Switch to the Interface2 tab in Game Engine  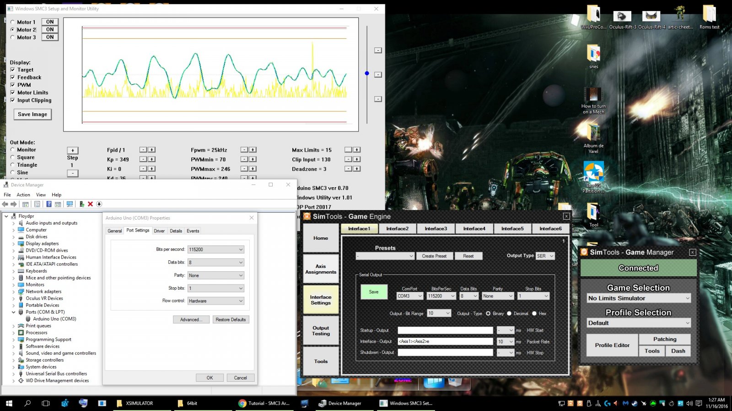click(x=397, y=228)
